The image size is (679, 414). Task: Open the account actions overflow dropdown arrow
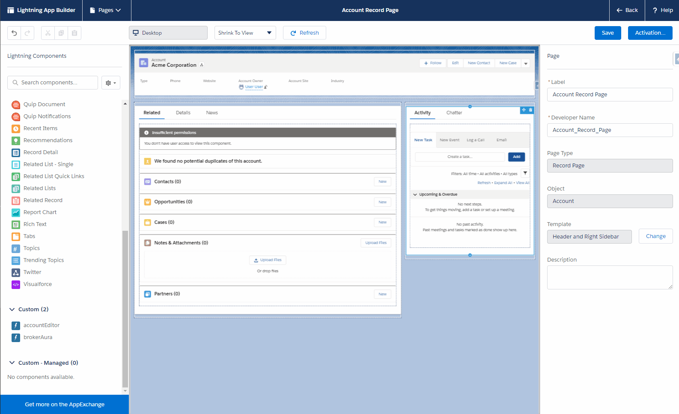tap(526, 63)
